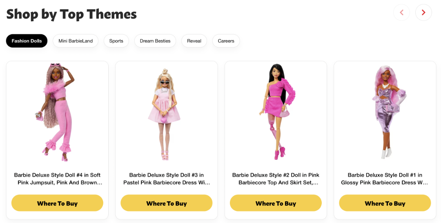Open the pink top and skirt doll image

coord(276,111)
